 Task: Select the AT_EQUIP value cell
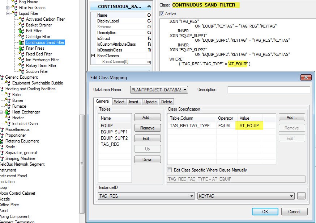coord(249,126)
